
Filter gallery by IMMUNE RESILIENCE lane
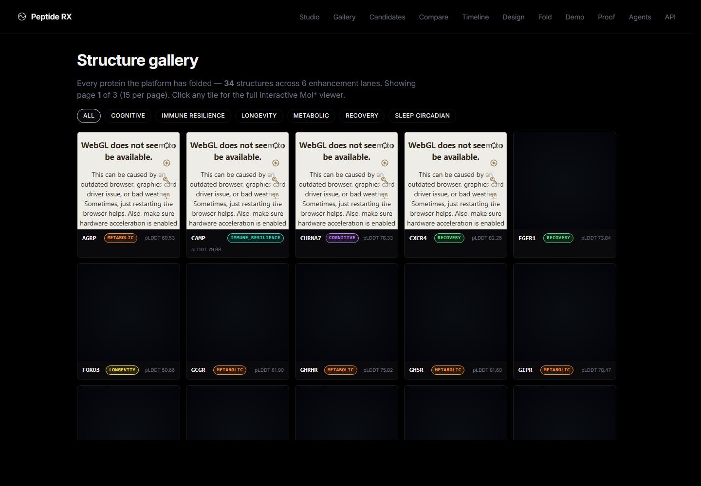[x=193, y=116]
